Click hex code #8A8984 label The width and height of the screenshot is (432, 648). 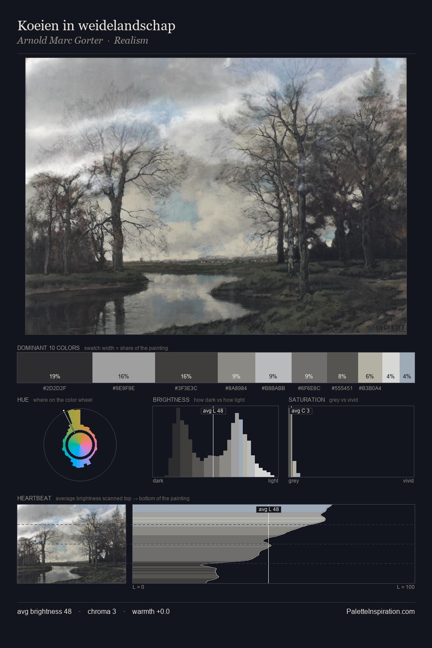tap(236, 388)
